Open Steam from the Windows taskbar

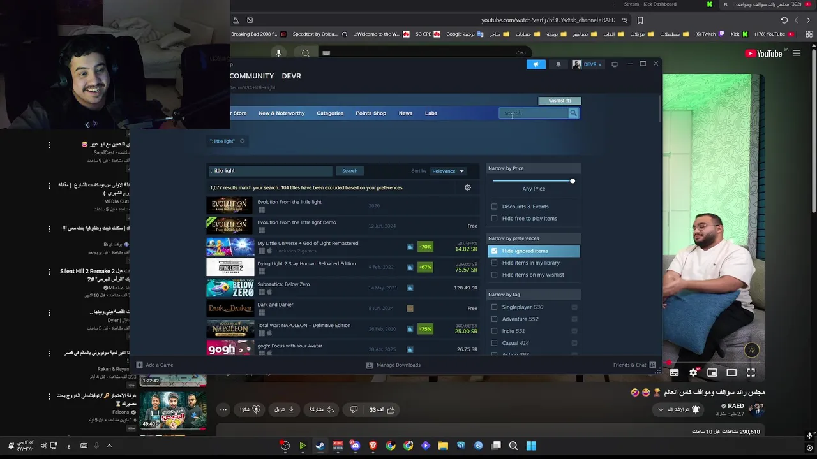(320, 446)
